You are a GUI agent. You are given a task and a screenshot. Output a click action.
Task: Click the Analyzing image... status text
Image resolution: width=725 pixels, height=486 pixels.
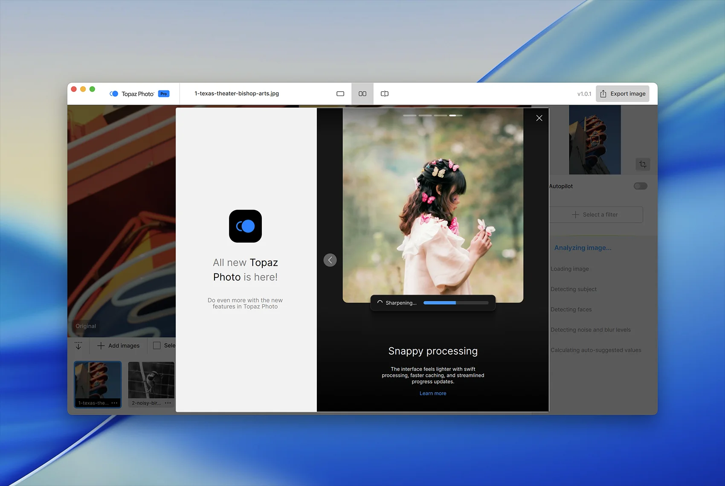pyautogui.click(x=583, y=248)
